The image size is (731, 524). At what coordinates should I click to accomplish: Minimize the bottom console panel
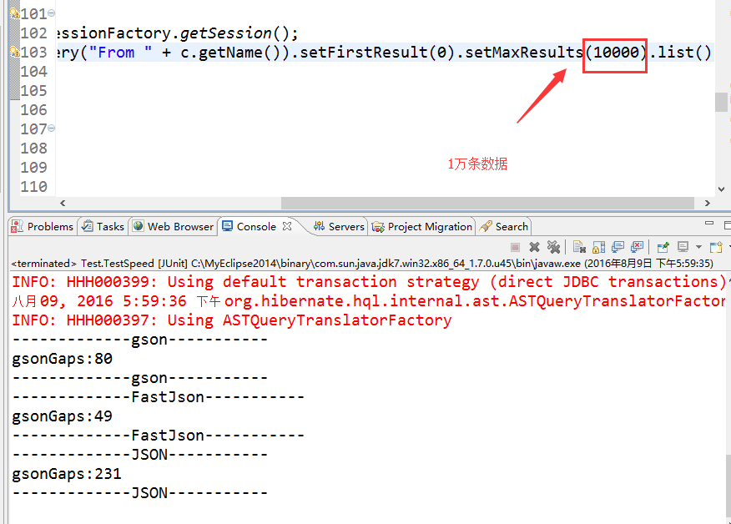(709, 224)
